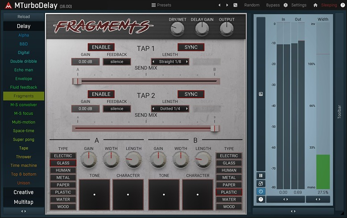Viewport: 347px width, 218px height.
Task: Select GLASS type for section B
Action: [x=229, y=163]
